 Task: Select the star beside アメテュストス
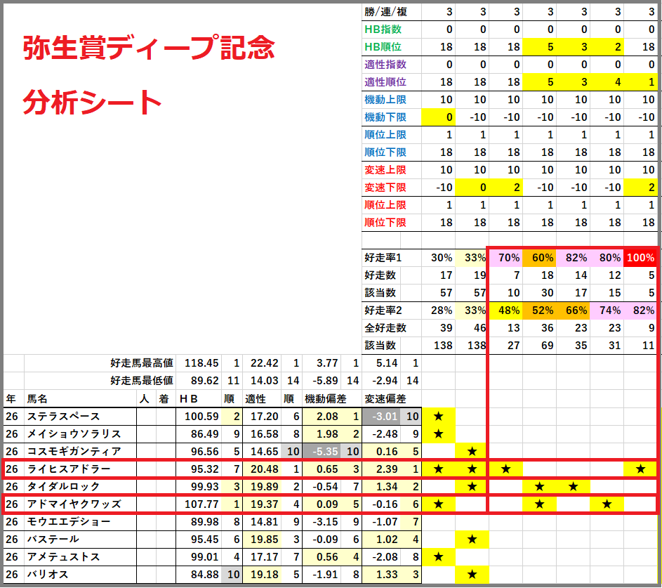click(439, 556)
